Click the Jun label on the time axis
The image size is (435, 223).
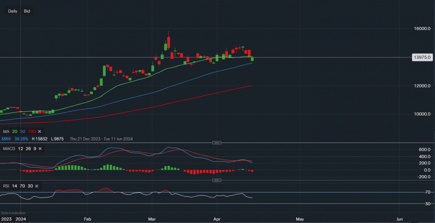399,219
